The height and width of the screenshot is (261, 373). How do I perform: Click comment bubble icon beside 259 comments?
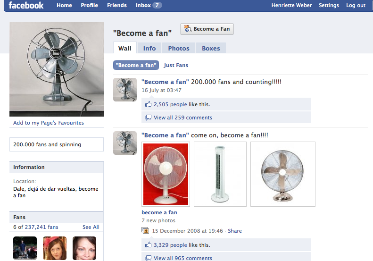point(148,118)
